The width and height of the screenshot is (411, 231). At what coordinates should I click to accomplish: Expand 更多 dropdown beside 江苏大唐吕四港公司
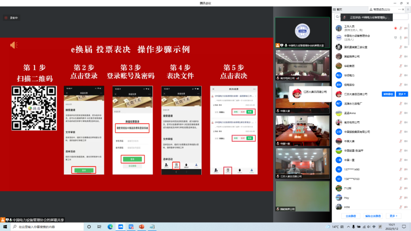coord(402,94)
